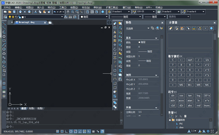Open the 格式(O) menu
Screen dimensions: 219x135
pos(51,7)
